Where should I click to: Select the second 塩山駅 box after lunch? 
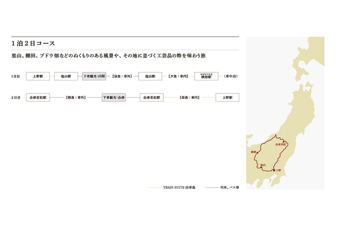(x=150, y=76)
